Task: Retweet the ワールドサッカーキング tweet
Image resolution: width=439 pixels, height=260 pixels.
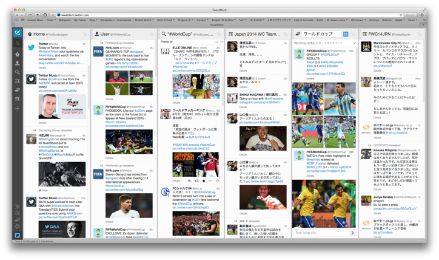Action: pyautogui.click(x=196, y=181)
